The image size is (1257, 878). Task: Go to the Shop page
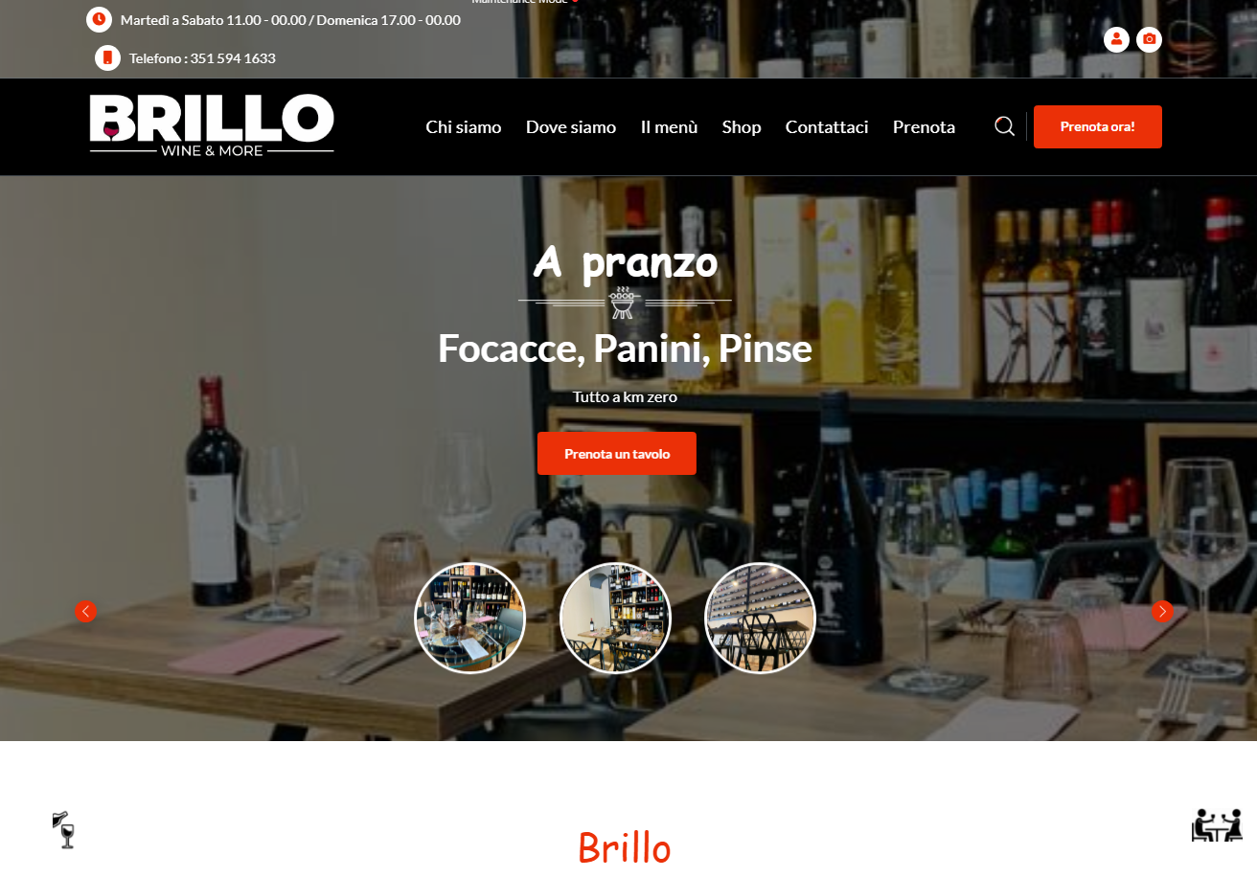point(742,127)
